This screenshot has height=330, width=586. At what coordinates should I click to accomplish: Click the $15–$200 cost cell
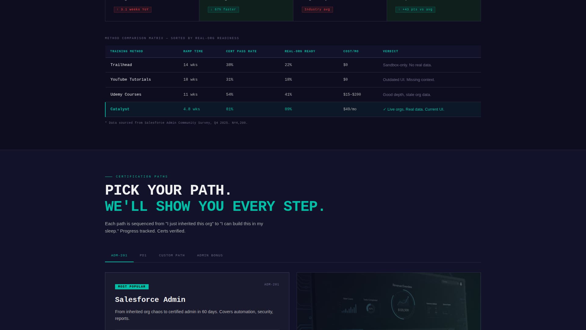pos(352,95)
